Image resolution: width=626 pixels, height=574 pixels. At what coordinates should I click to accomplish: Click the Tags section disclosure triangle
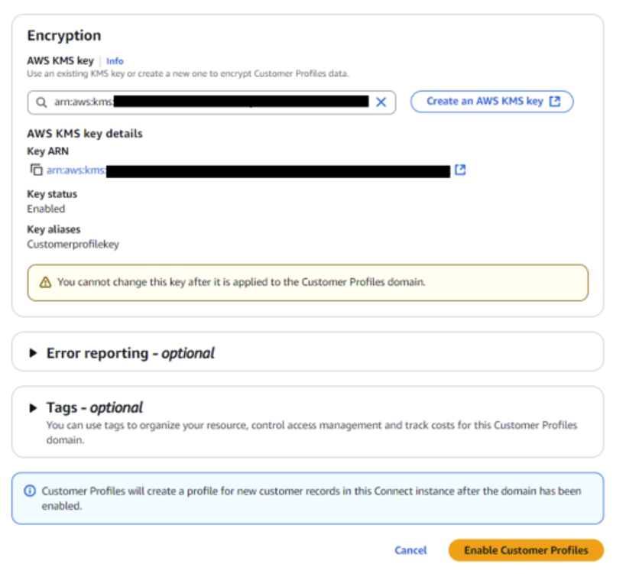[x=33, y=407]
